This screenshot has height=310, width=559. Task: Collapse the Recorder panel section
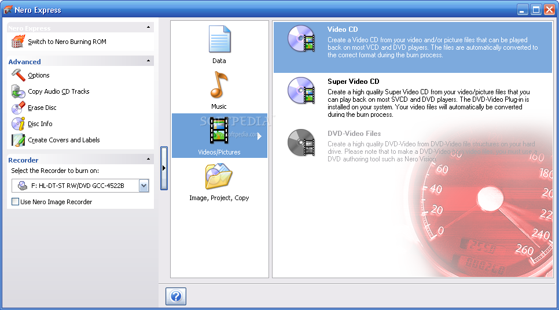pos(148,159)
